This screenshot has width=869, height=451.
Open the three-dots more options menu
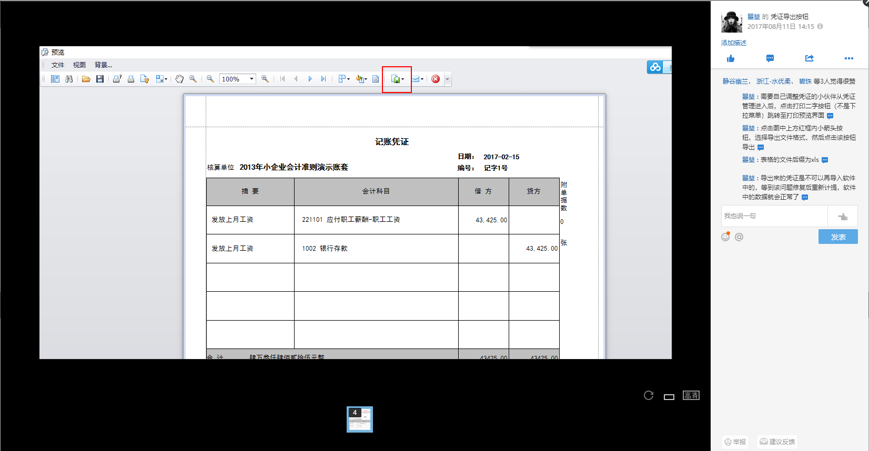point(848,58)
